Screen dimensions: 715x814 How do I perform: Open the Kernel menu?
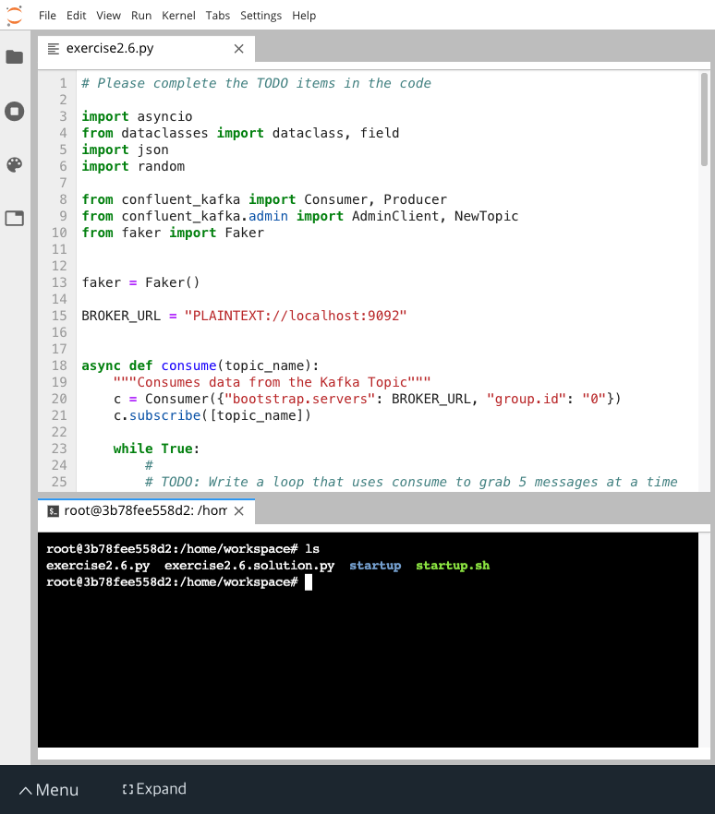[178, 16]
